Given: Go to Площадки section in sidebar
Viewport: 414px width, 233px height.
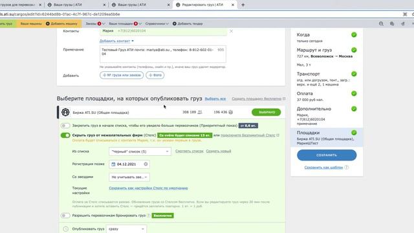Looking at the screenshot, I should 327,137.
